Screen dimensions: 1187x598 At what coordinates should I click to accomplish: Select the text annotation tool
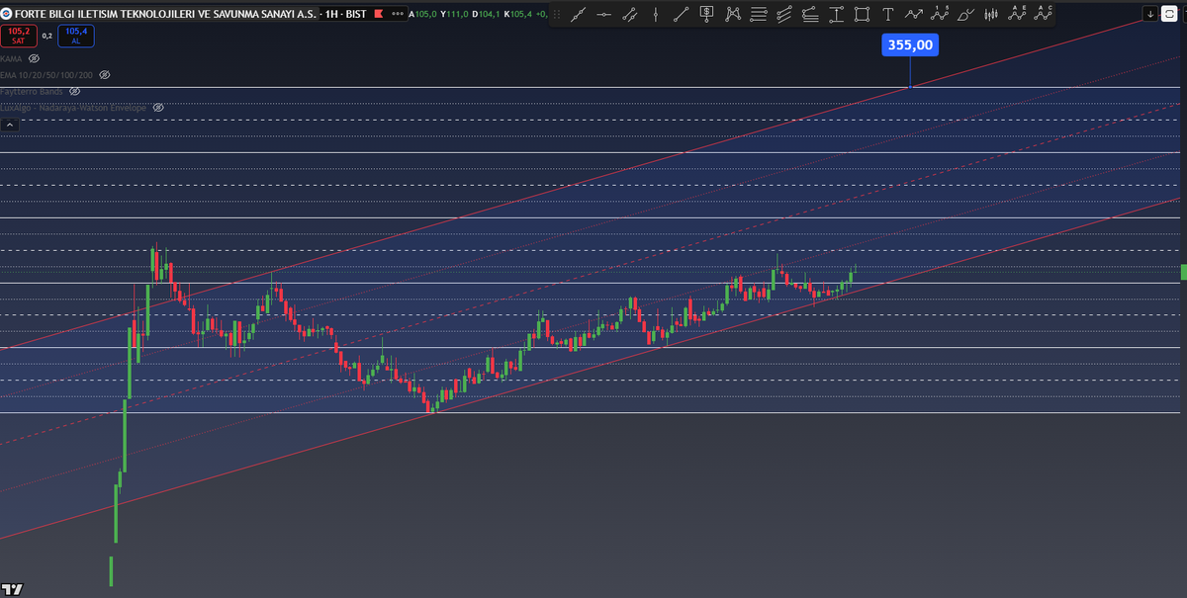coord(887,14)
